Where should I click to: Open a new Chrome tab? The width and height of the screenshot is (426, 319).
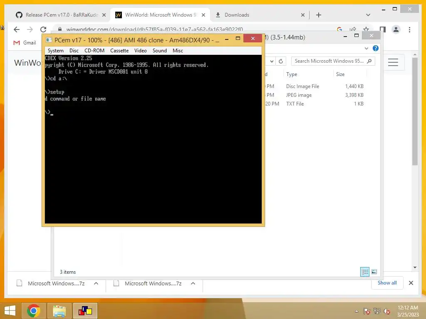(319, 15)
